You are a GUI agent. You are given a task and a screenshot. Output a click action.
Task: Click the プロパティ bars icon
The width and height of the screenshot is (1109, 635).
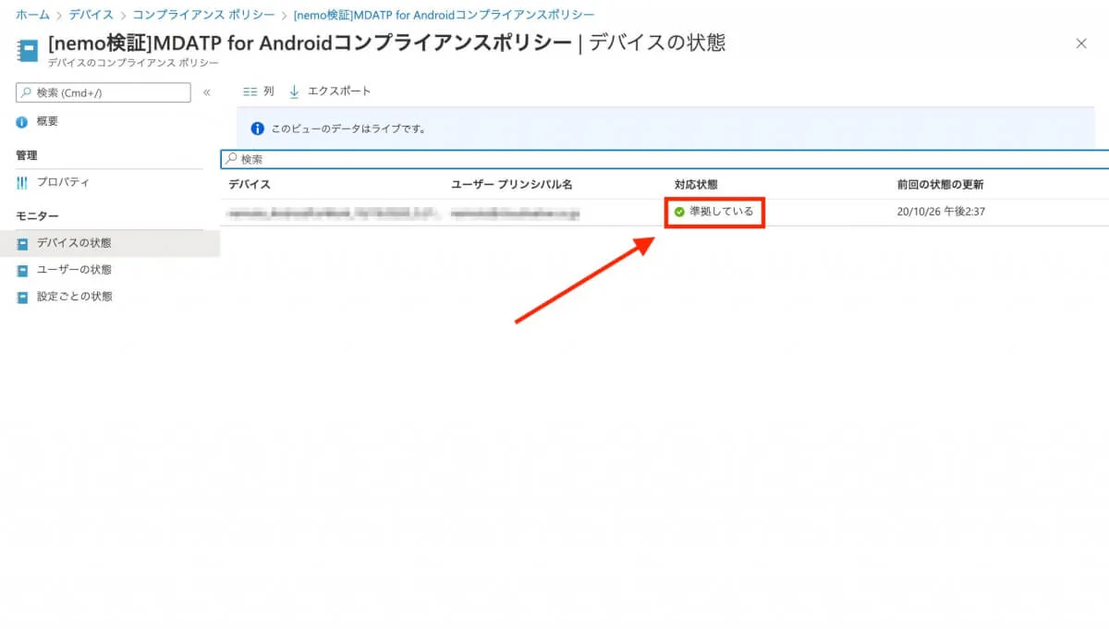click(22, 183)
